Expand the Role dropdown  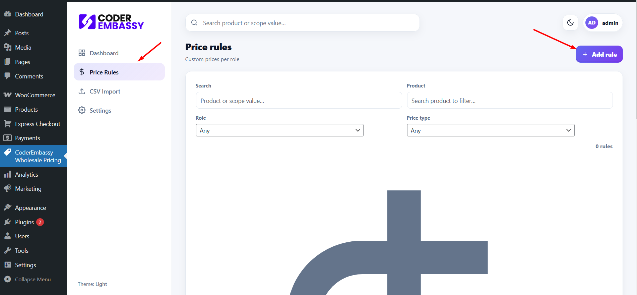coord(279,130)
